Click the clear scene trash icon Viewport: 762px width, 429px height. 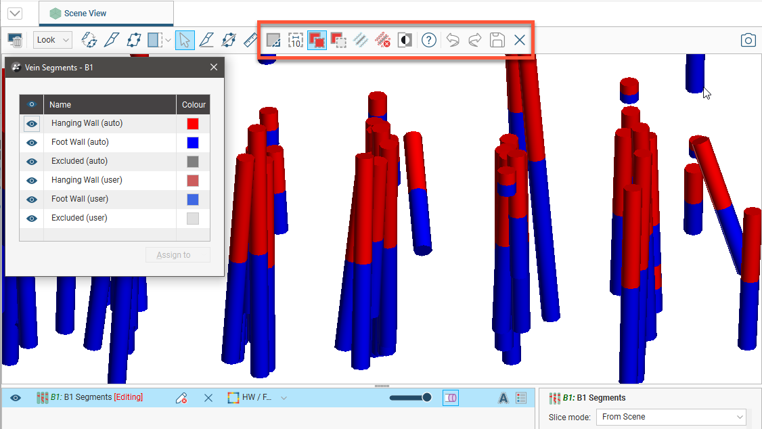point(15,40)
